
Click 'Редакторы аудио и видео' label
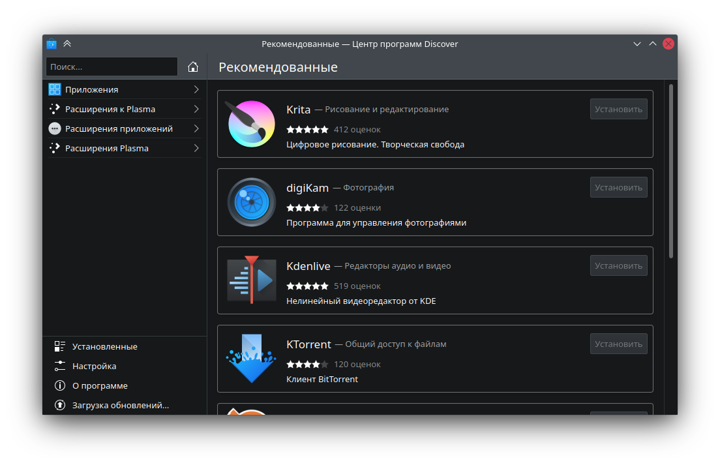click(398, 266)
